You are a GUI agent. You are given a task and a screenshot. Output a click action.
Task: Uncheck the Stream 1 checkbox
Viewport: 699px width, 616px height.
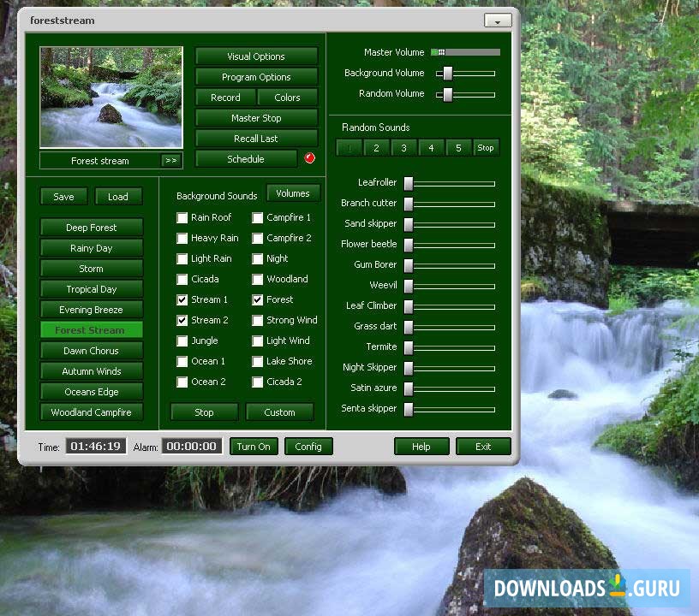pos(182,299)
